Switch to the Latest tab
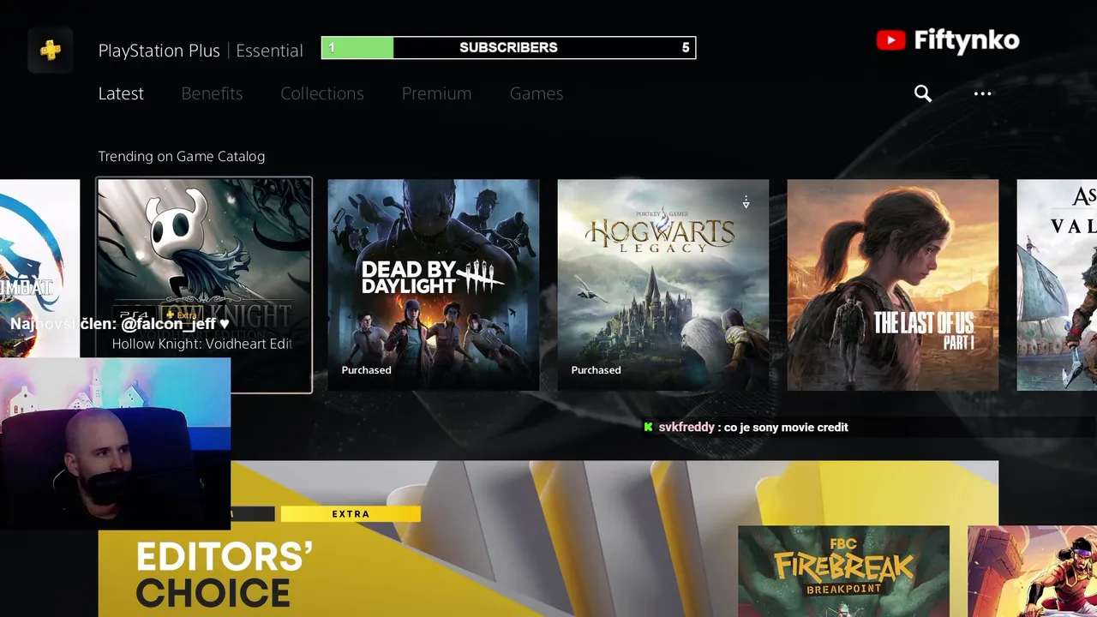This screenshot has height=617, width=1097. [x=121, y=93]
